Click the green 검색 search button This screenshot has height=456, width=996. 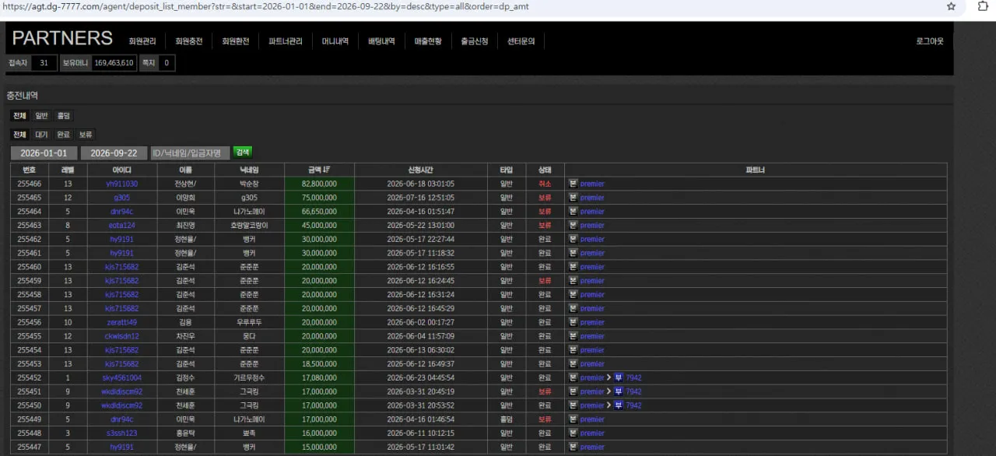click(x=243, y=153)
